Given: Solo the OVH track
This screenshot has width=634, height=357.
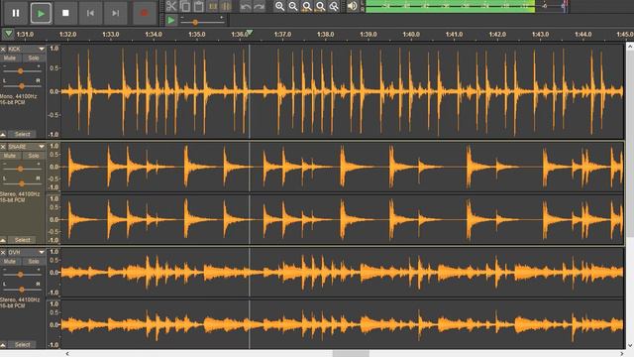Looking at the screenshot, I should tap(33, 262).
